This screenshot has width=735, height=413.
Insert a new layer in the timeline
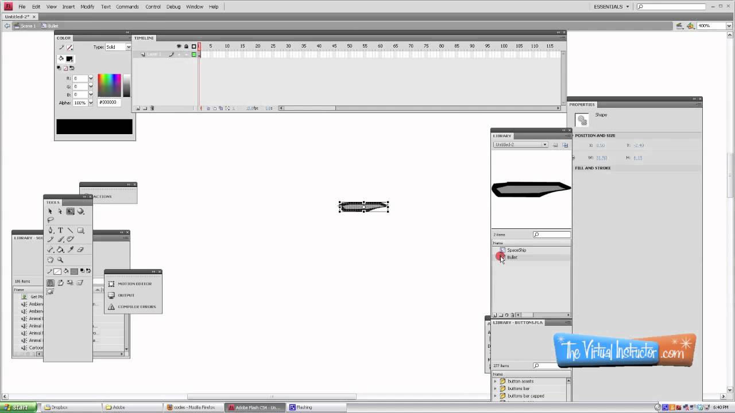(x=137, y=108)
